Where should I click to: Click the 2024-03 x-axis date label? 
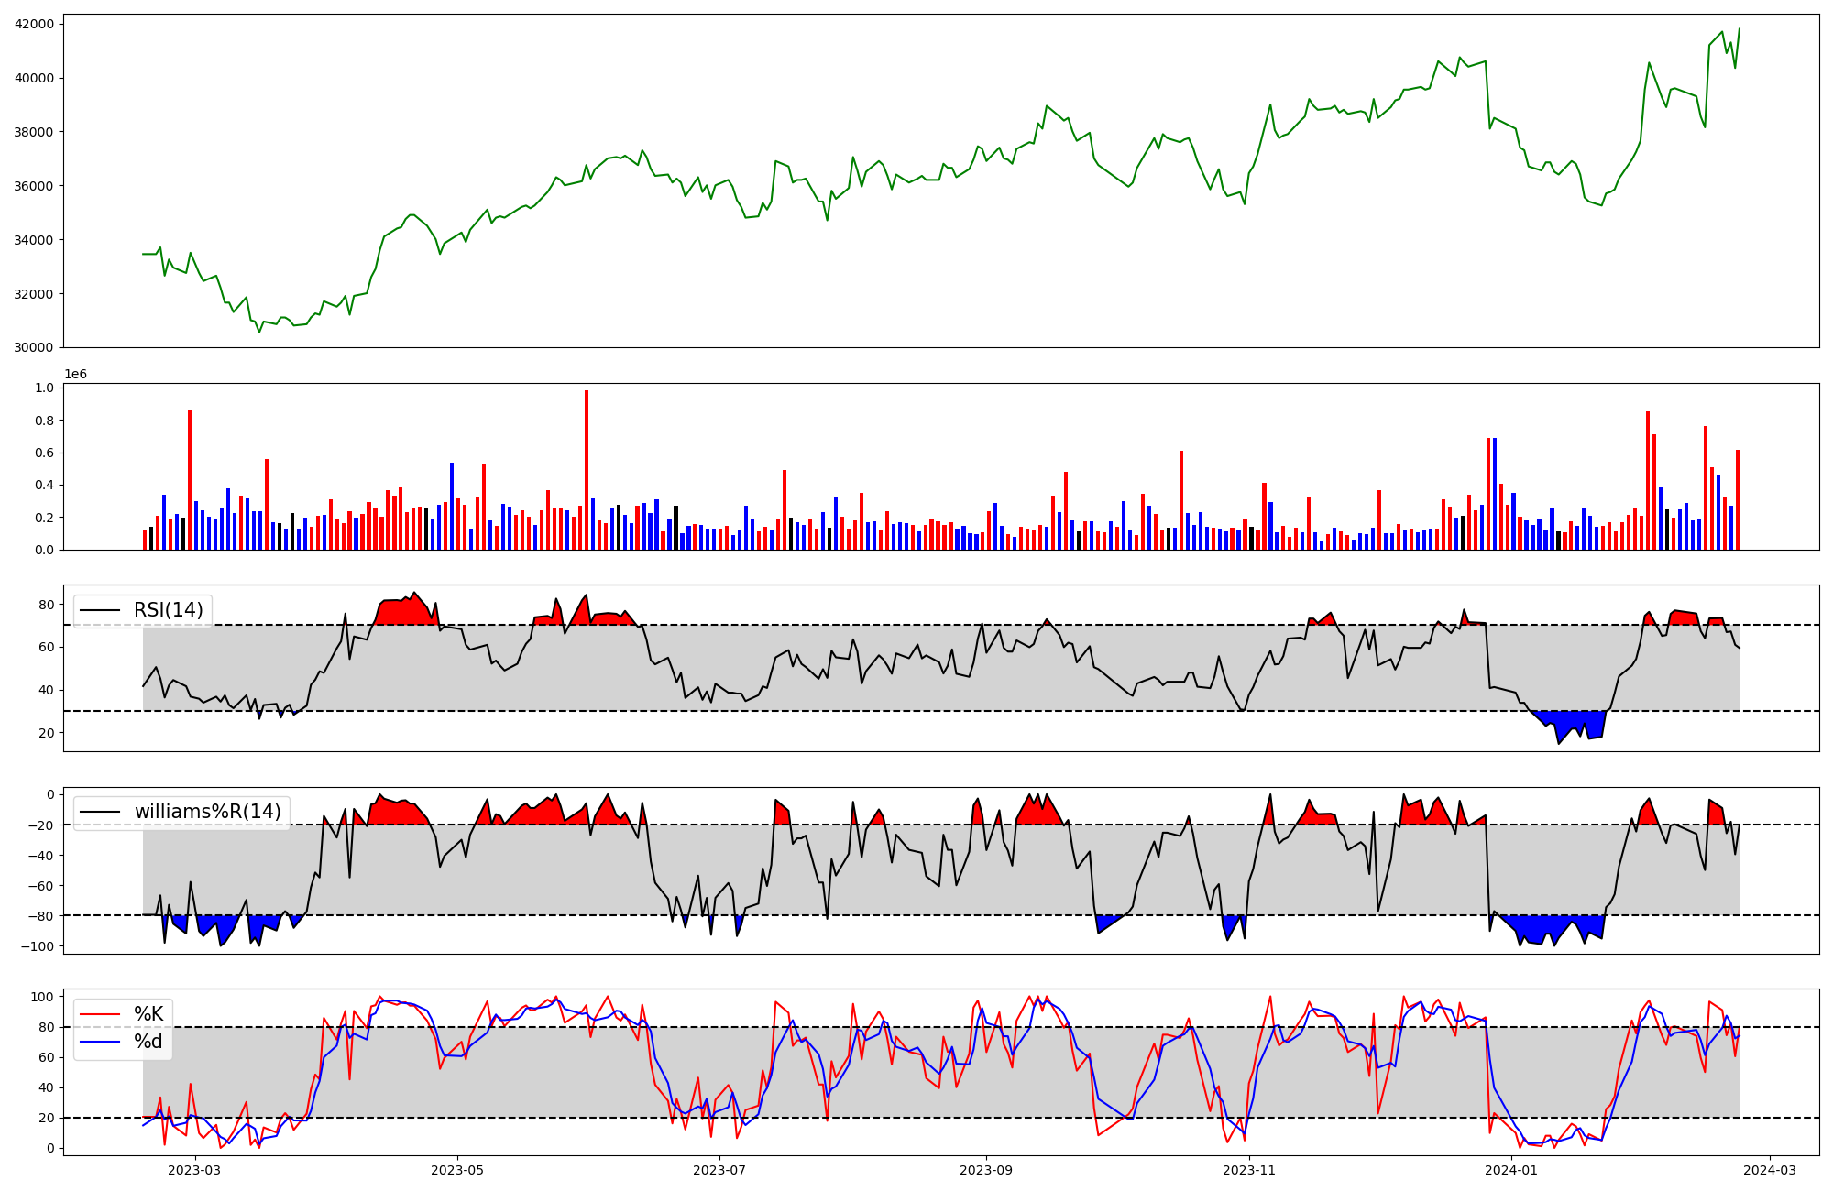[x=1769, y=1170]
